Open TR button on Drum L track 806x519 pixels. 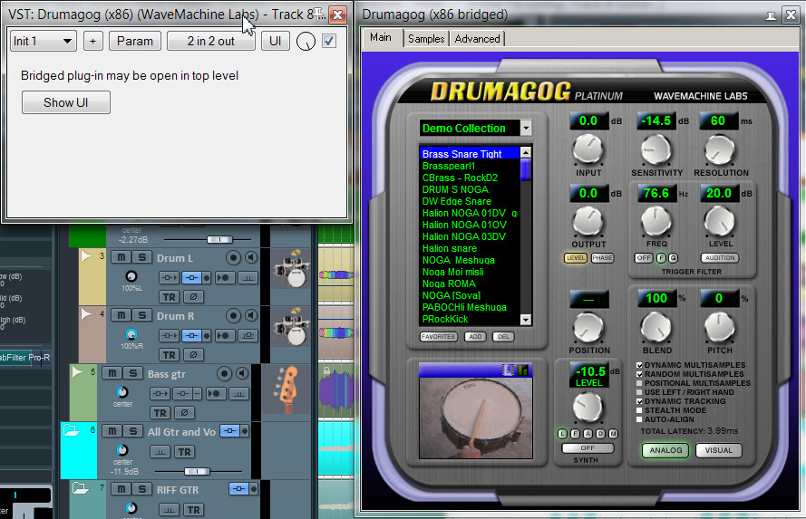pyautogui.click(x=170, y=297)
